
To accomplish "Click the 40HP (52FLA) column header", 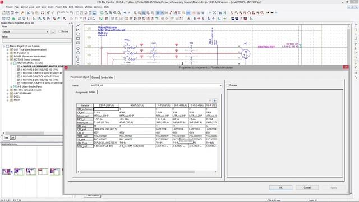I will pyautogui.click(x=137, y=105).
